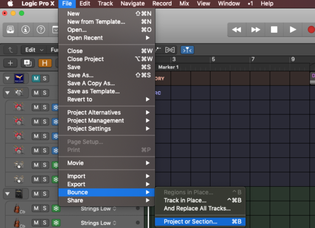This screenshot has height=228, width=315.
Task: Expand the Project Management submenu
Action: pos(107,121)
